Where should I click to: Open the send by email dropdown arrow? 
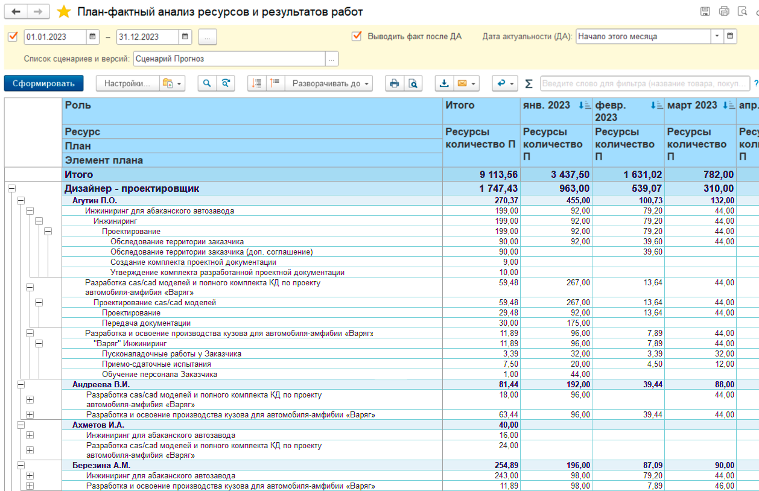(x=474, y=84)
